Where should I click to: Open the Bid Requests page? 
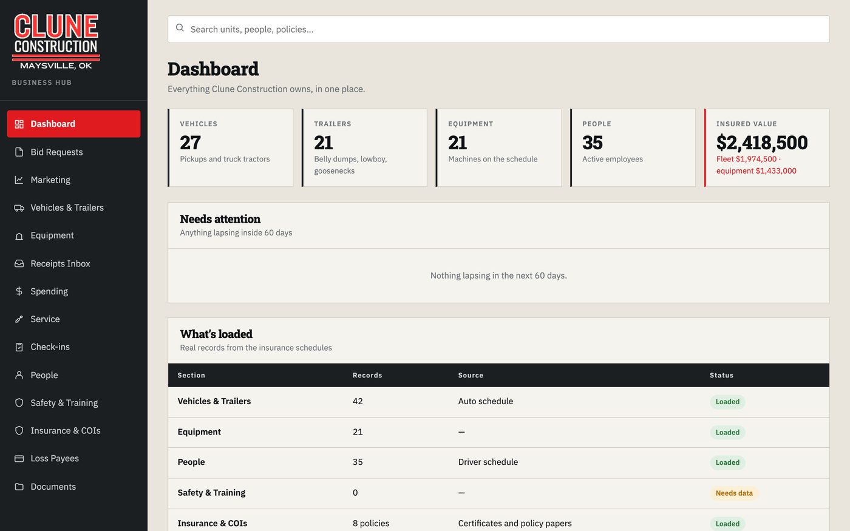[x=73, y=152]
